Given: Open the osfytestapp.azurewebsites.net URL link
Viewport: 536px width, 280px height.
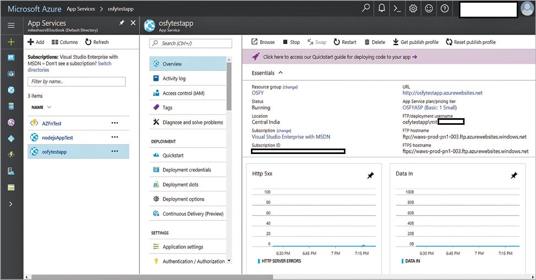Looking at the screenshot, I should 442,93.
